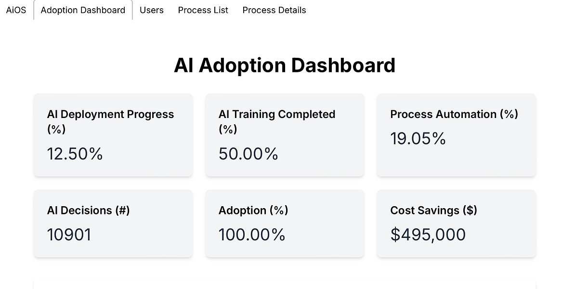Select the Adoption Dashboard tab
This screenshot has height=289, width=563.
[x=83, y=10]
